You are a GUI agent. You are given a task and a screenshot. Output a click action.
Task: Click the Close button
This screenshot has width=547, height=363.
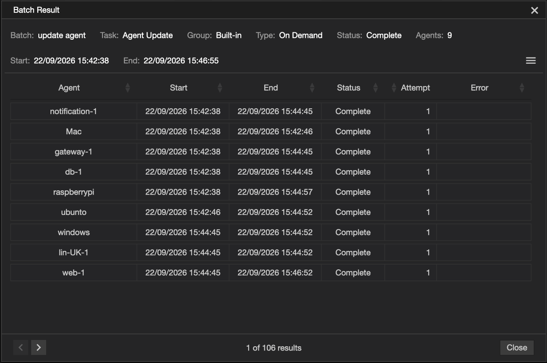coord(517,347)
